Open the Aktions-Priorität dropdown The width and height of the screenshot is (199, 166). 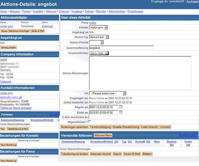click(96, 42)
